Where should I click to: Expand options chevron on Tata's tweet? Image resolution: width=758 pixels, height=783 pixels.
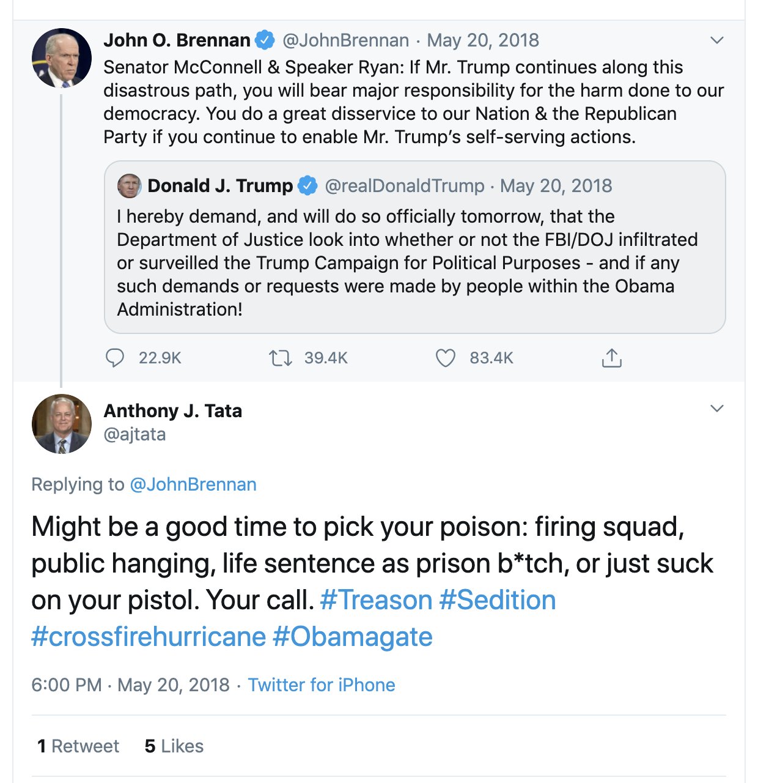coord(717,408)
